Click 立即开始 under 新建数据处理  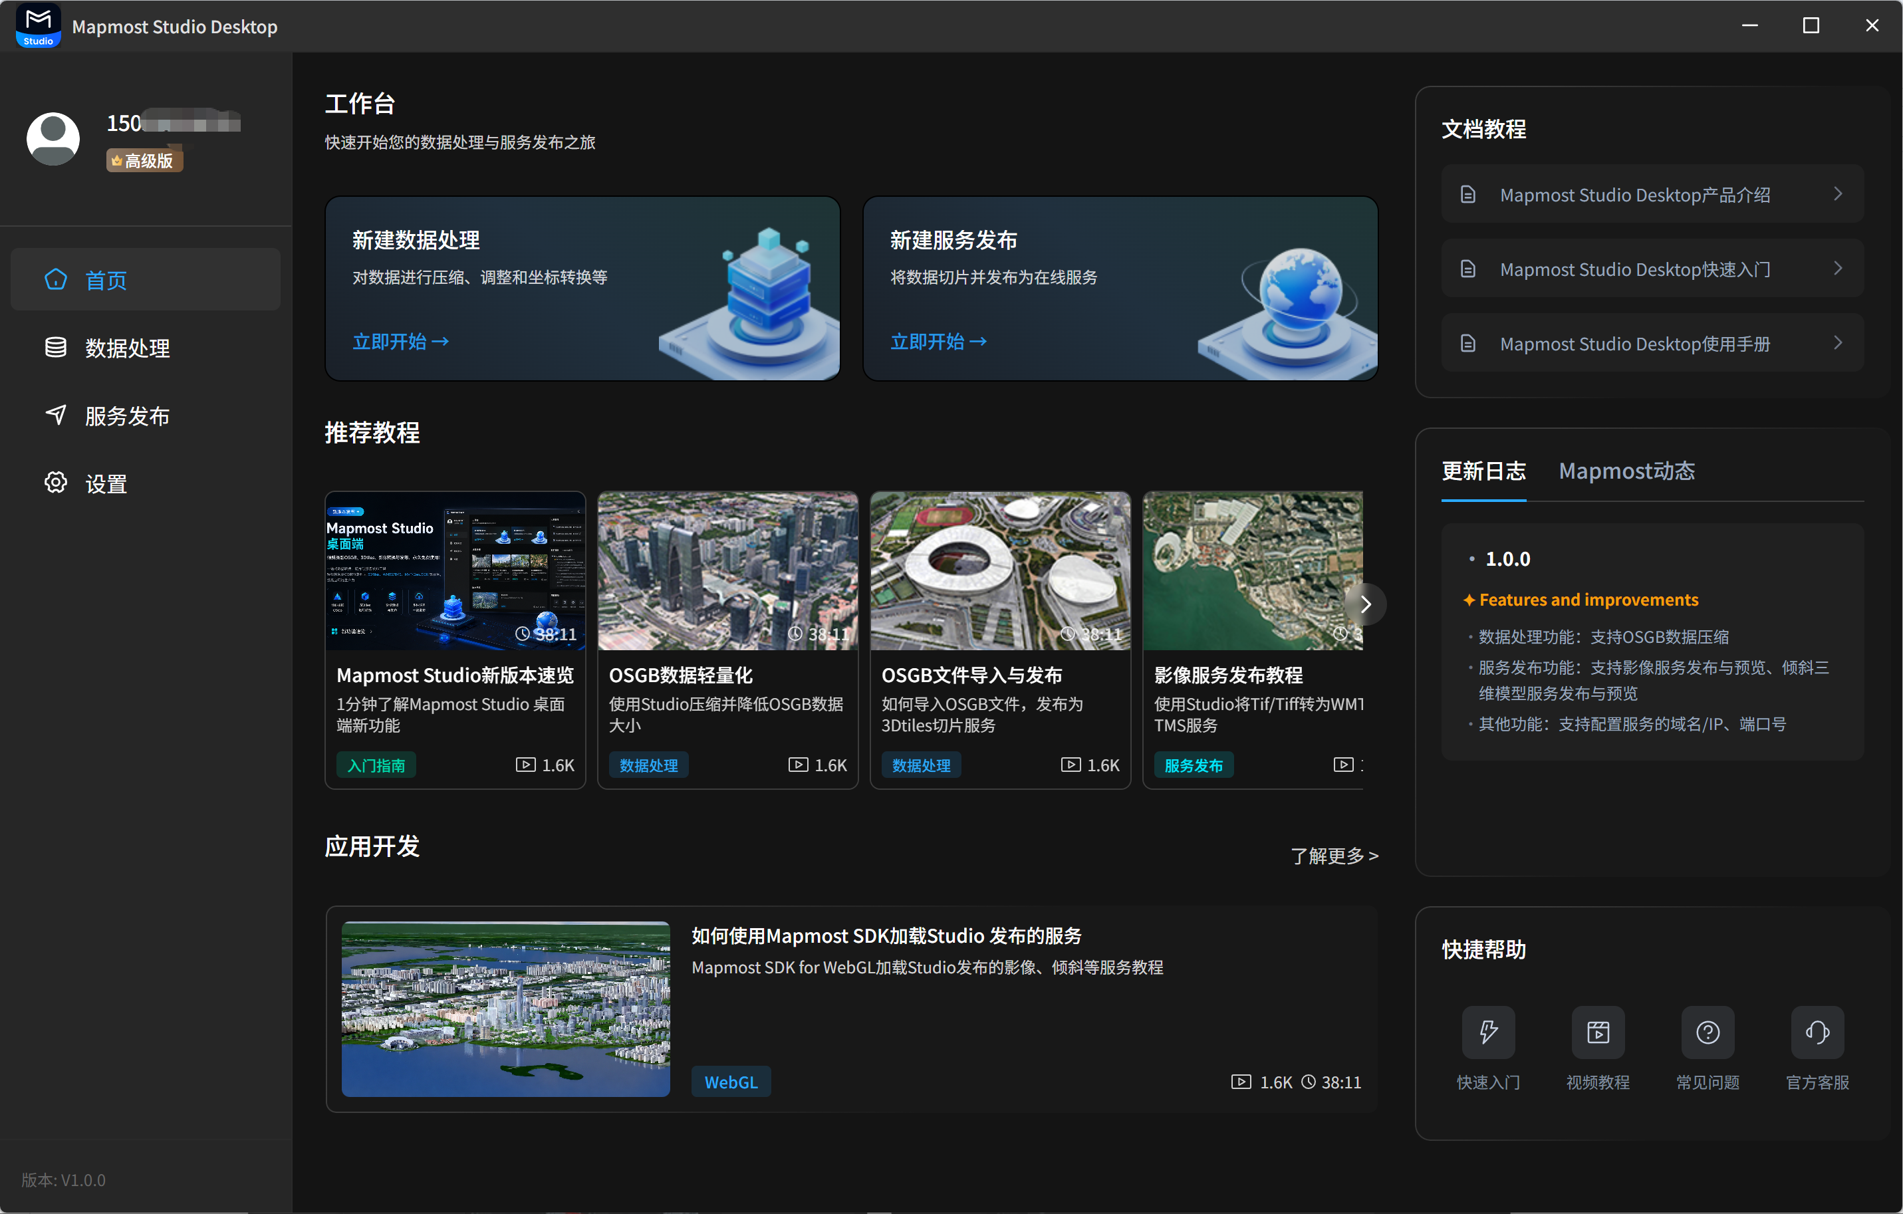[401, 342]
